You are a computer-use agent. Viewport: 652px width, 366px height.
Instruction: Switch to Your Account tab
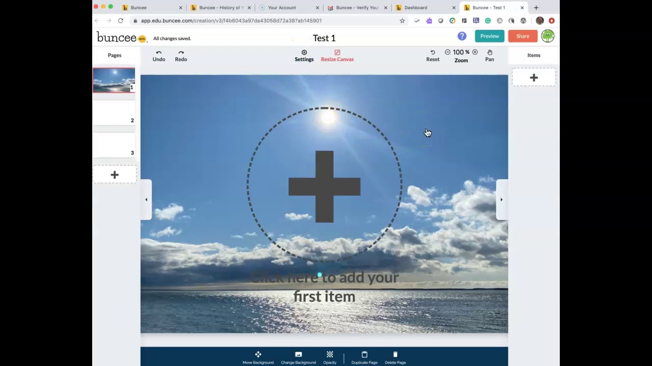289,8
